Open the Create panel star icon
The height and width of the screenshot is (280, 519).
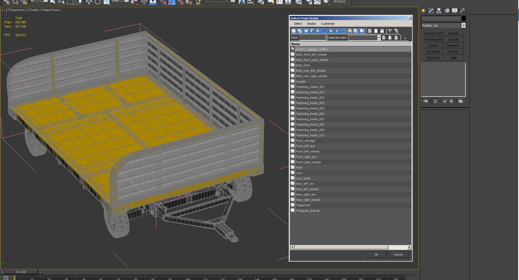(x=423, y=11)
